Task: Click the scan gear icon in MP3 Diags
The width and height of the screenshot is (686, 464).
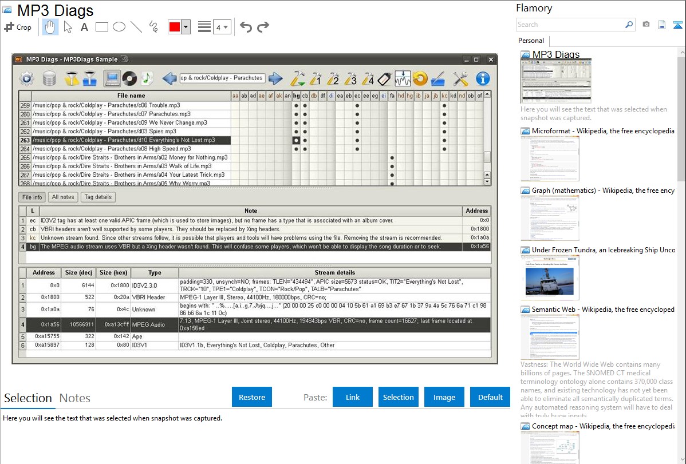Action: [x=27, y=79]
